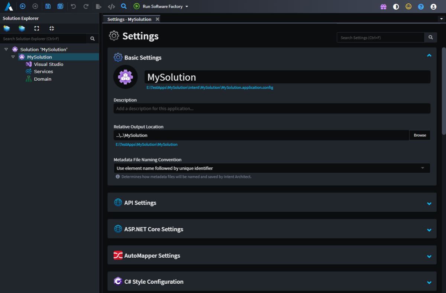
Task: Expand all nodes in Solution Explorer
Action: coord(36,28)
